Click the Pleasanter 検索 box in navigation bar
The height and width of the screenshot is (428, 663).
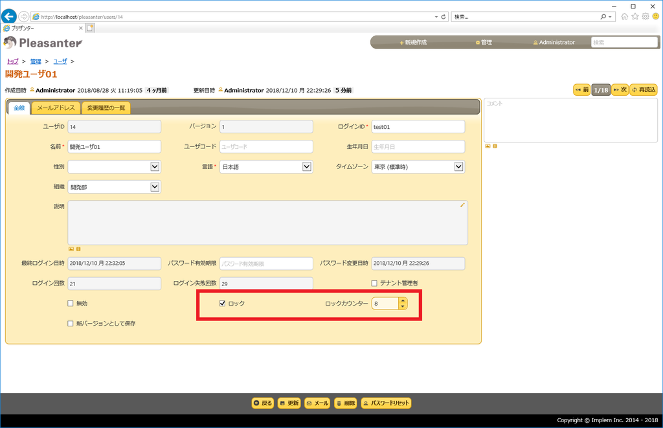click(x=624, y=42)
